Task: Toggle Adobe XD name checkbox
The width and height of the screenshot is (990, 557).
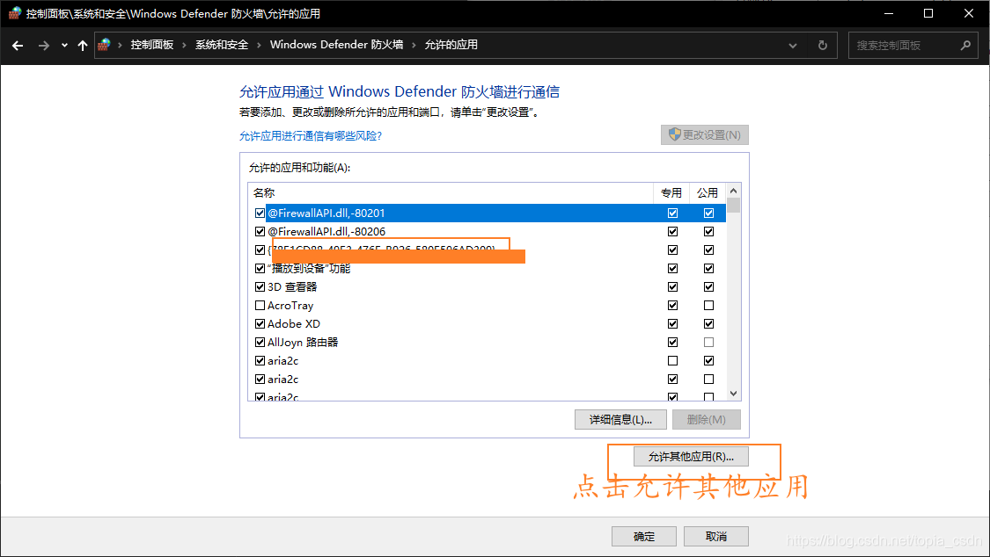Action: (x=260, y=324)
